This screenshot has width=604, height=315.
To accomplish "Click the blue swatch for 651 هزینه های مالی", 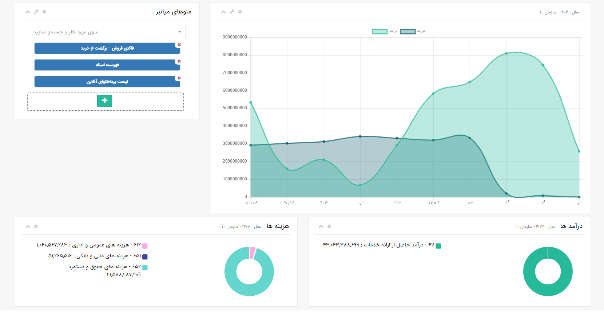I will pos(145,257).
